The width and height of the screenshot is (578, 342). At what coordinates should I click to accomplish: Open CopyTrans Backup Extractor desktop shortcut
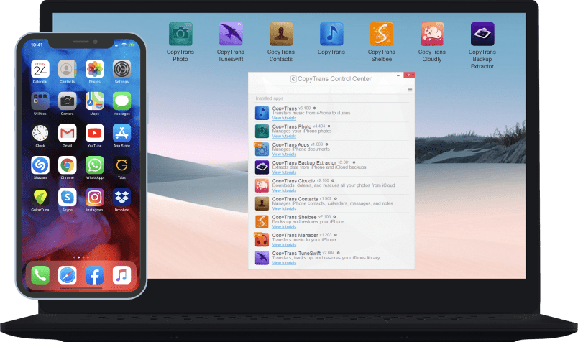point(482,34)
